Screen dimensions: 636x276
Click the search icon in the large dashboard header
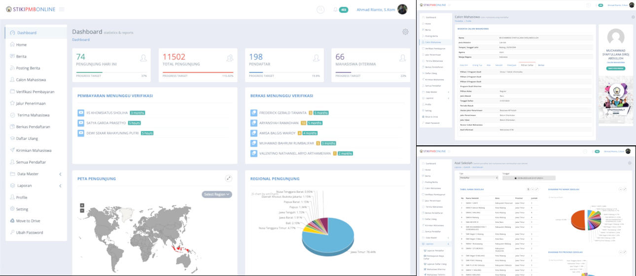coord(320,9)
